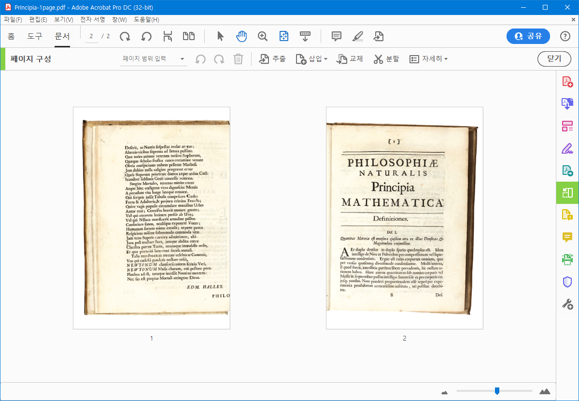This screenshot has height=401, width=579.
Task: Switch to the 홈 tab
Action: point(11,36)
